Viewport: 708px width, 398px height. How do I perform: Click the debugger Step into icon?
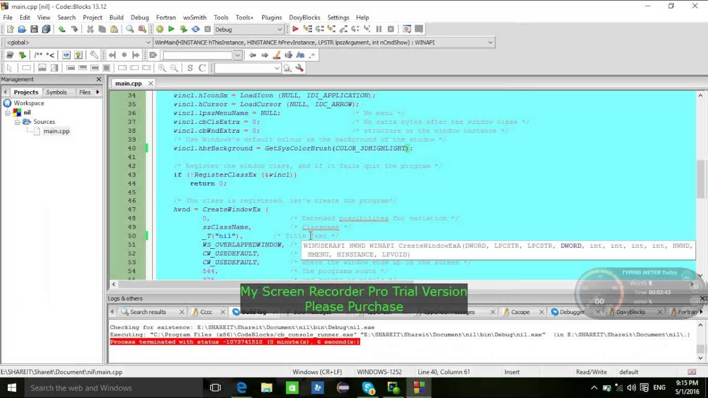332,29
